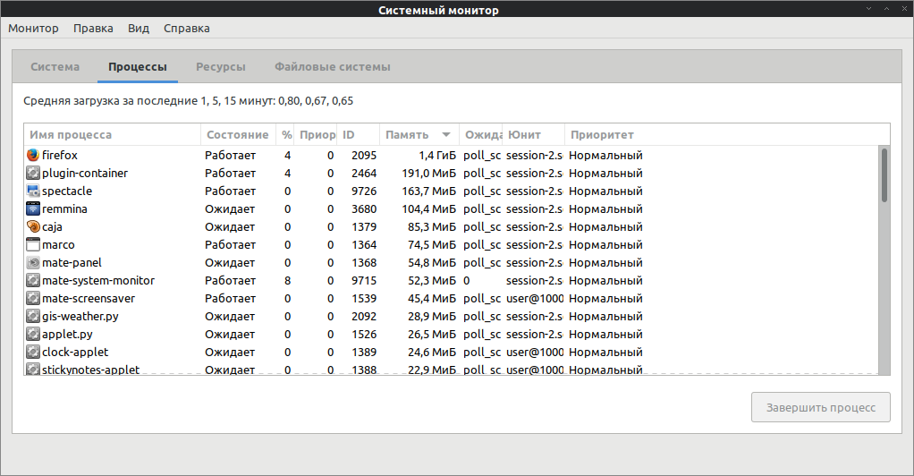Image resolution: width=914 pixels, height=476 pixels.
Task: Click the mate-system-monitor process icon
Action: [33, 281]
